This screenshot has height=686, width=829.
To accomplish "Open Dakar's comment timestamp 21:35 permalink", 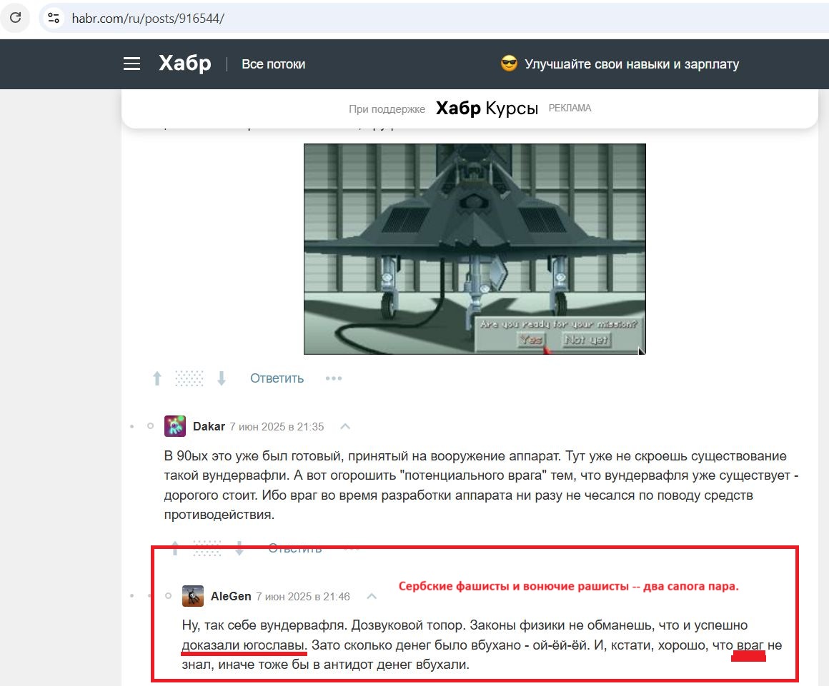I will click(277, 427).
